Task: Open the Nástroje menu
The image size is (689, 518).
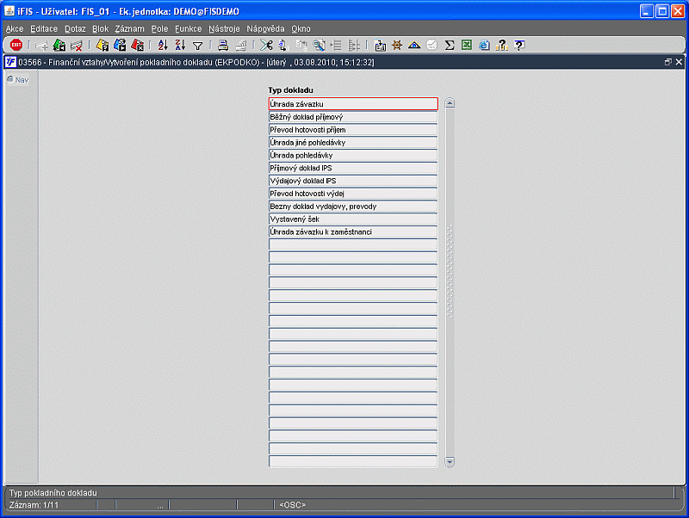Action: (x=224, y=29)
